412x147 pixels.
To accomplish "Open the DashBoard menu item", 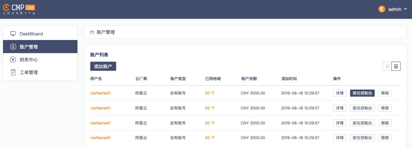I will pos(40,34).
